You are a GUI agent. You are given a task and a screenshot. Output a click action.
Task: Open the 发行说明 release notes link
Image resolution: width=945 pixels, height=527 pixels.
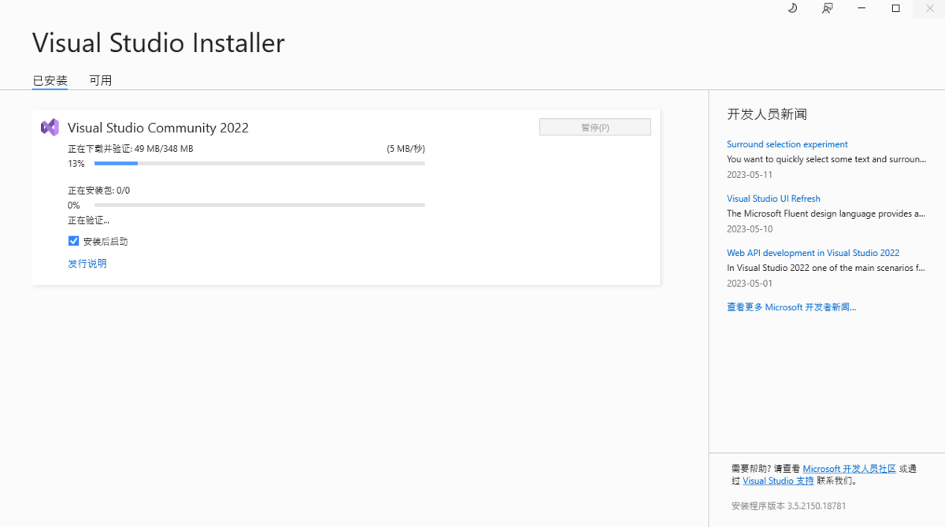click(x=87, y=262)
